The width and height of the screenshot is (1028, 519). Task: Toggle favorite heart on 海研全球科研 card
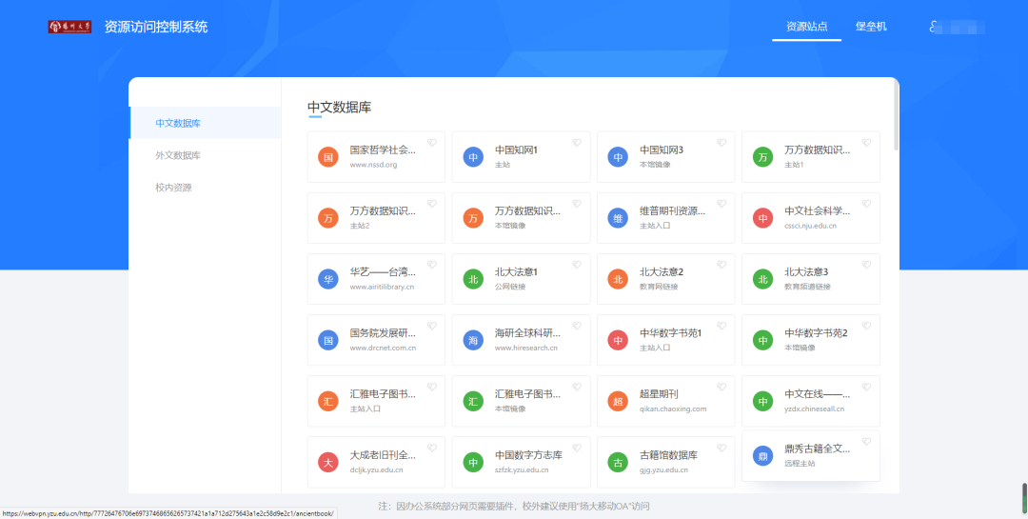point(577,326)
